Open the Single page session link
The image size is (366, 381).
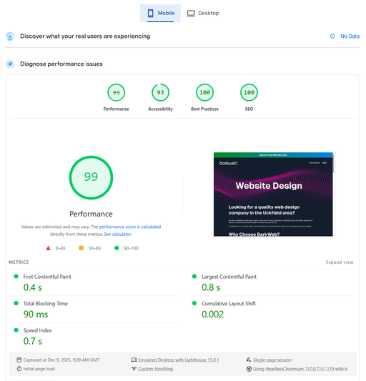click(272, 360)
